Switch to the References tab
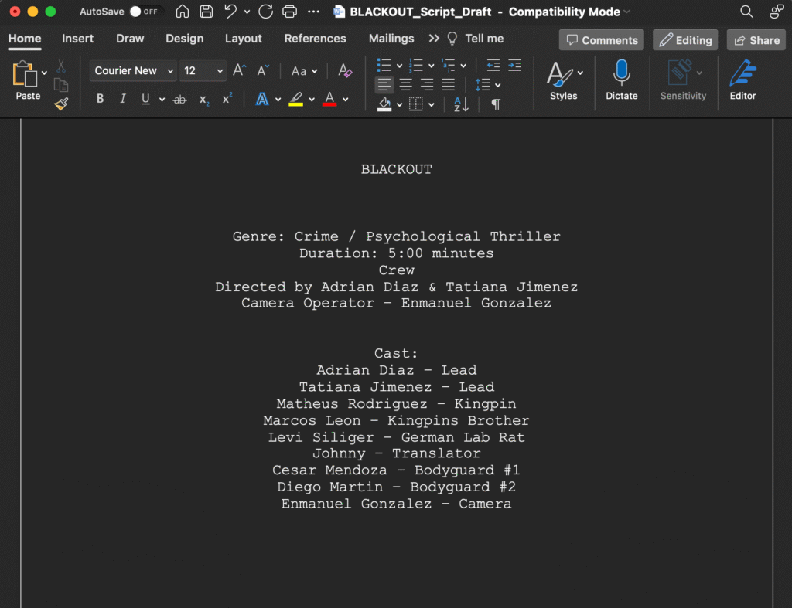The image size is (792, 608). click(315, 39)
